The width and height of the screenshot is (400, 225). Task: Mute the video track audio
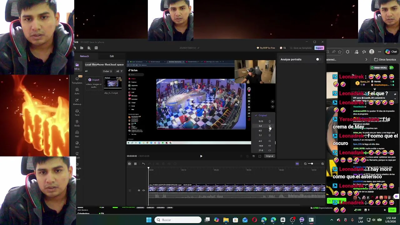tap(144, 190)
